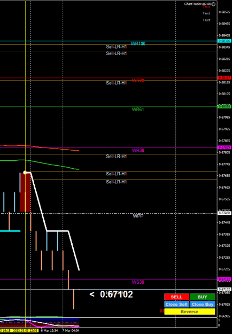Screen dimensions: 232x334
Task: Select the WR78 pivot label
Action: (x=138, y=81)
